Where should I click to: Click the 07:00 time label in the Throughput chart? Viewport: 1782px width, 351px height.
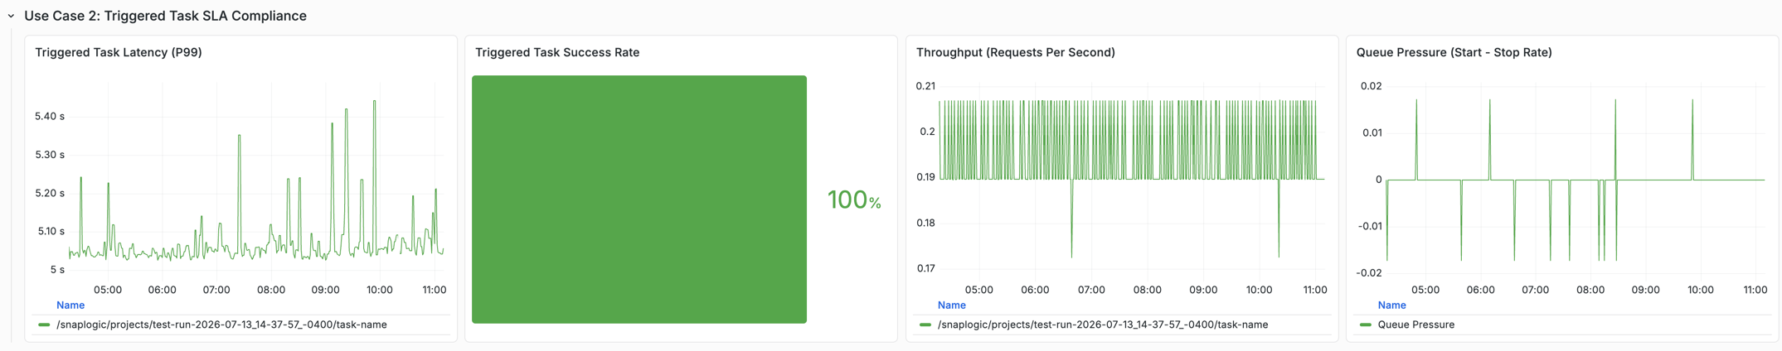click(x=1091, y=290)
